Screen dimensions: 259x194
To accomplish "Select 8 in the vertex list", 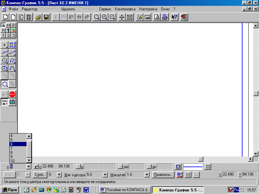I will click(x=18, y=153).
